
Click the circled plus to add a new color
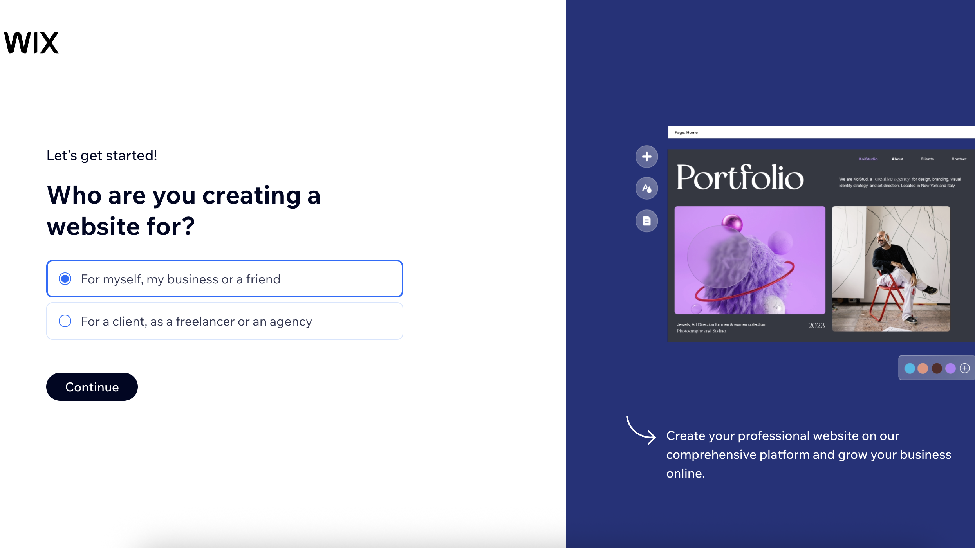[x=965, y=368]
